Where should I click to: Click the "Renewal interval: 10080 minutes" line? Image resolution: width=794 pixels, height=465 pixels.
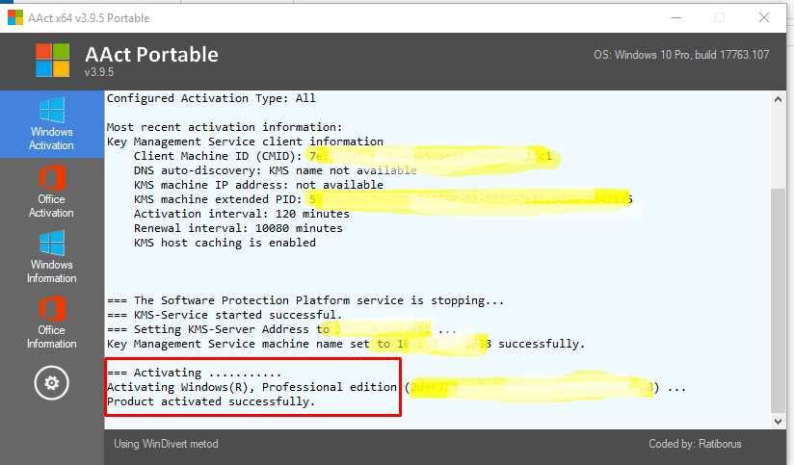click(238, 228)
